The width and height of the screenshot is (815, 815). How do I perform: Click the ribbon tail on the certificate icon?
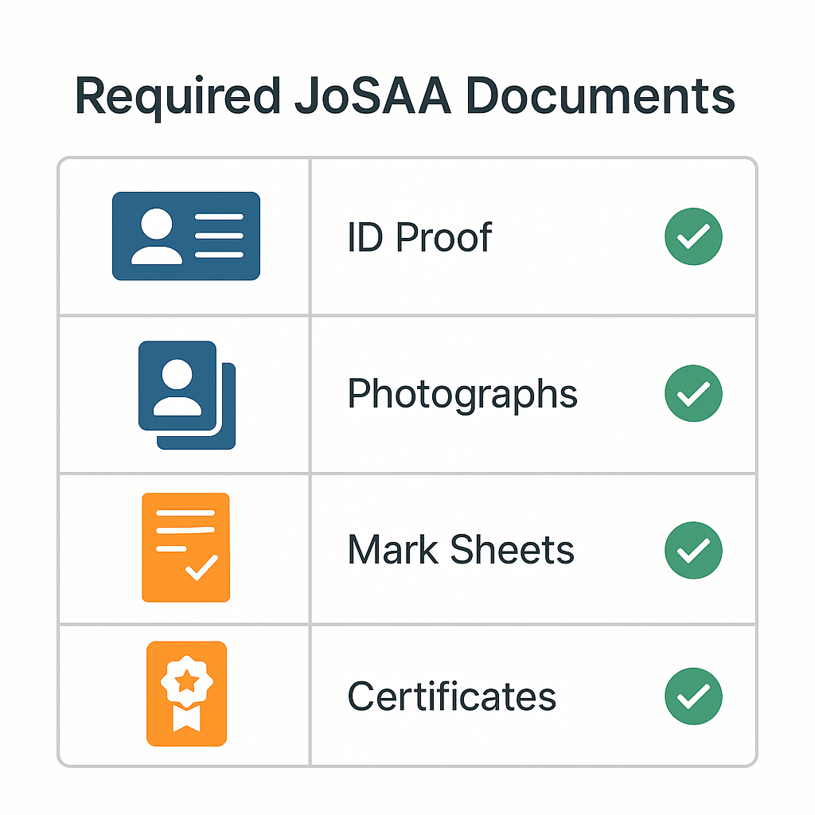click(186, 719)
